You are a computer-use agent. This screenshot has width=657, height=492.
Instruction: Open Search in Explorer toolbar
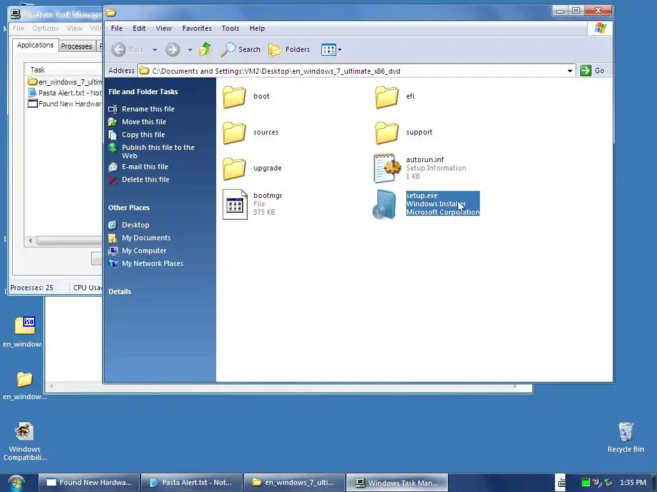click(x=241, y=49)
